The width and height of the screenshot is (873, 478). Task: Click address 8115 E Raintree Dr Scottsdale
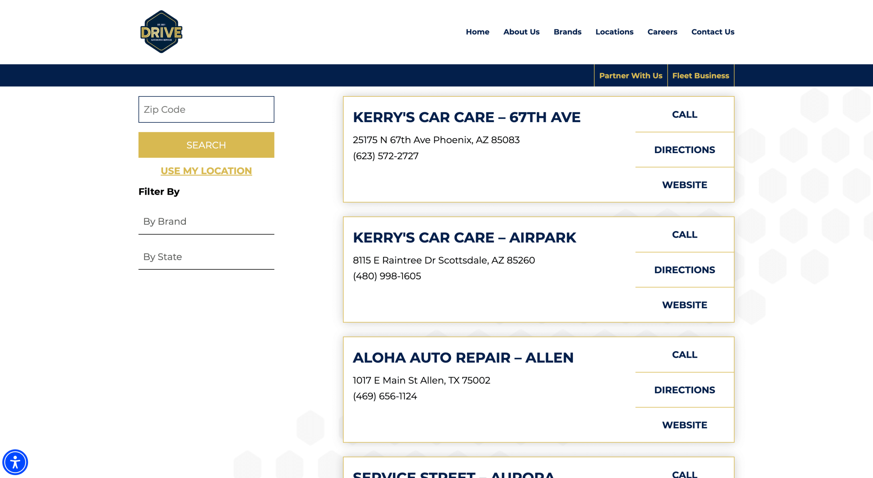tap(444, 260)
